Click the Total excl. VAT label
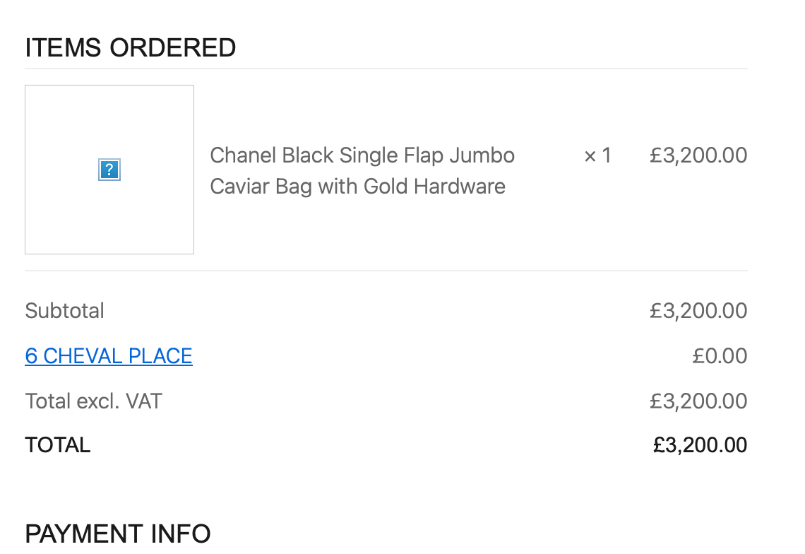 click(93, 401)
